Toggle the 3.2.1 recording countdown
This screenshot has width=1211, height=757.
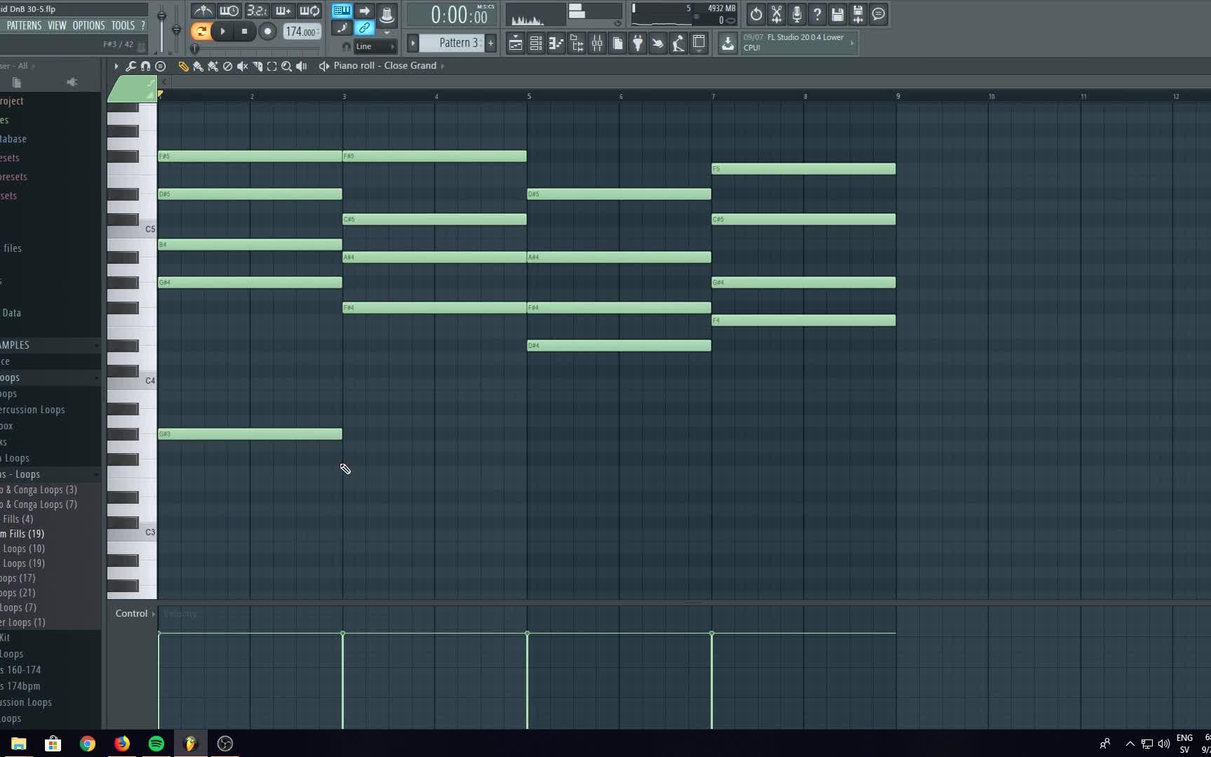tap(257, 11)
